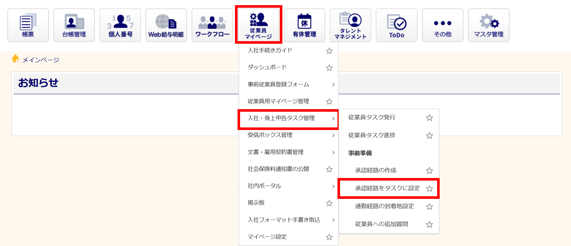Screen dimensions: 571x246
Task: Favorite 承認経路の作成 with its star
Action: 429,171
